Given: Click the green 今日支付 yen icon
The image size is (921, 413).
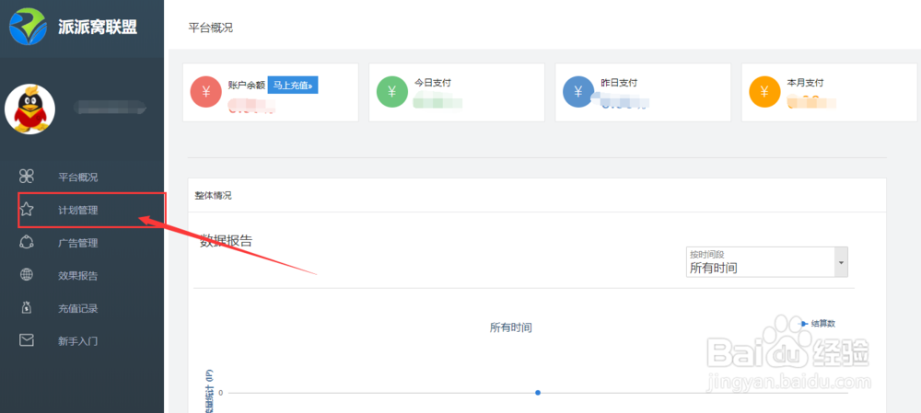Looking at the screenshot, I should point(391,92).
